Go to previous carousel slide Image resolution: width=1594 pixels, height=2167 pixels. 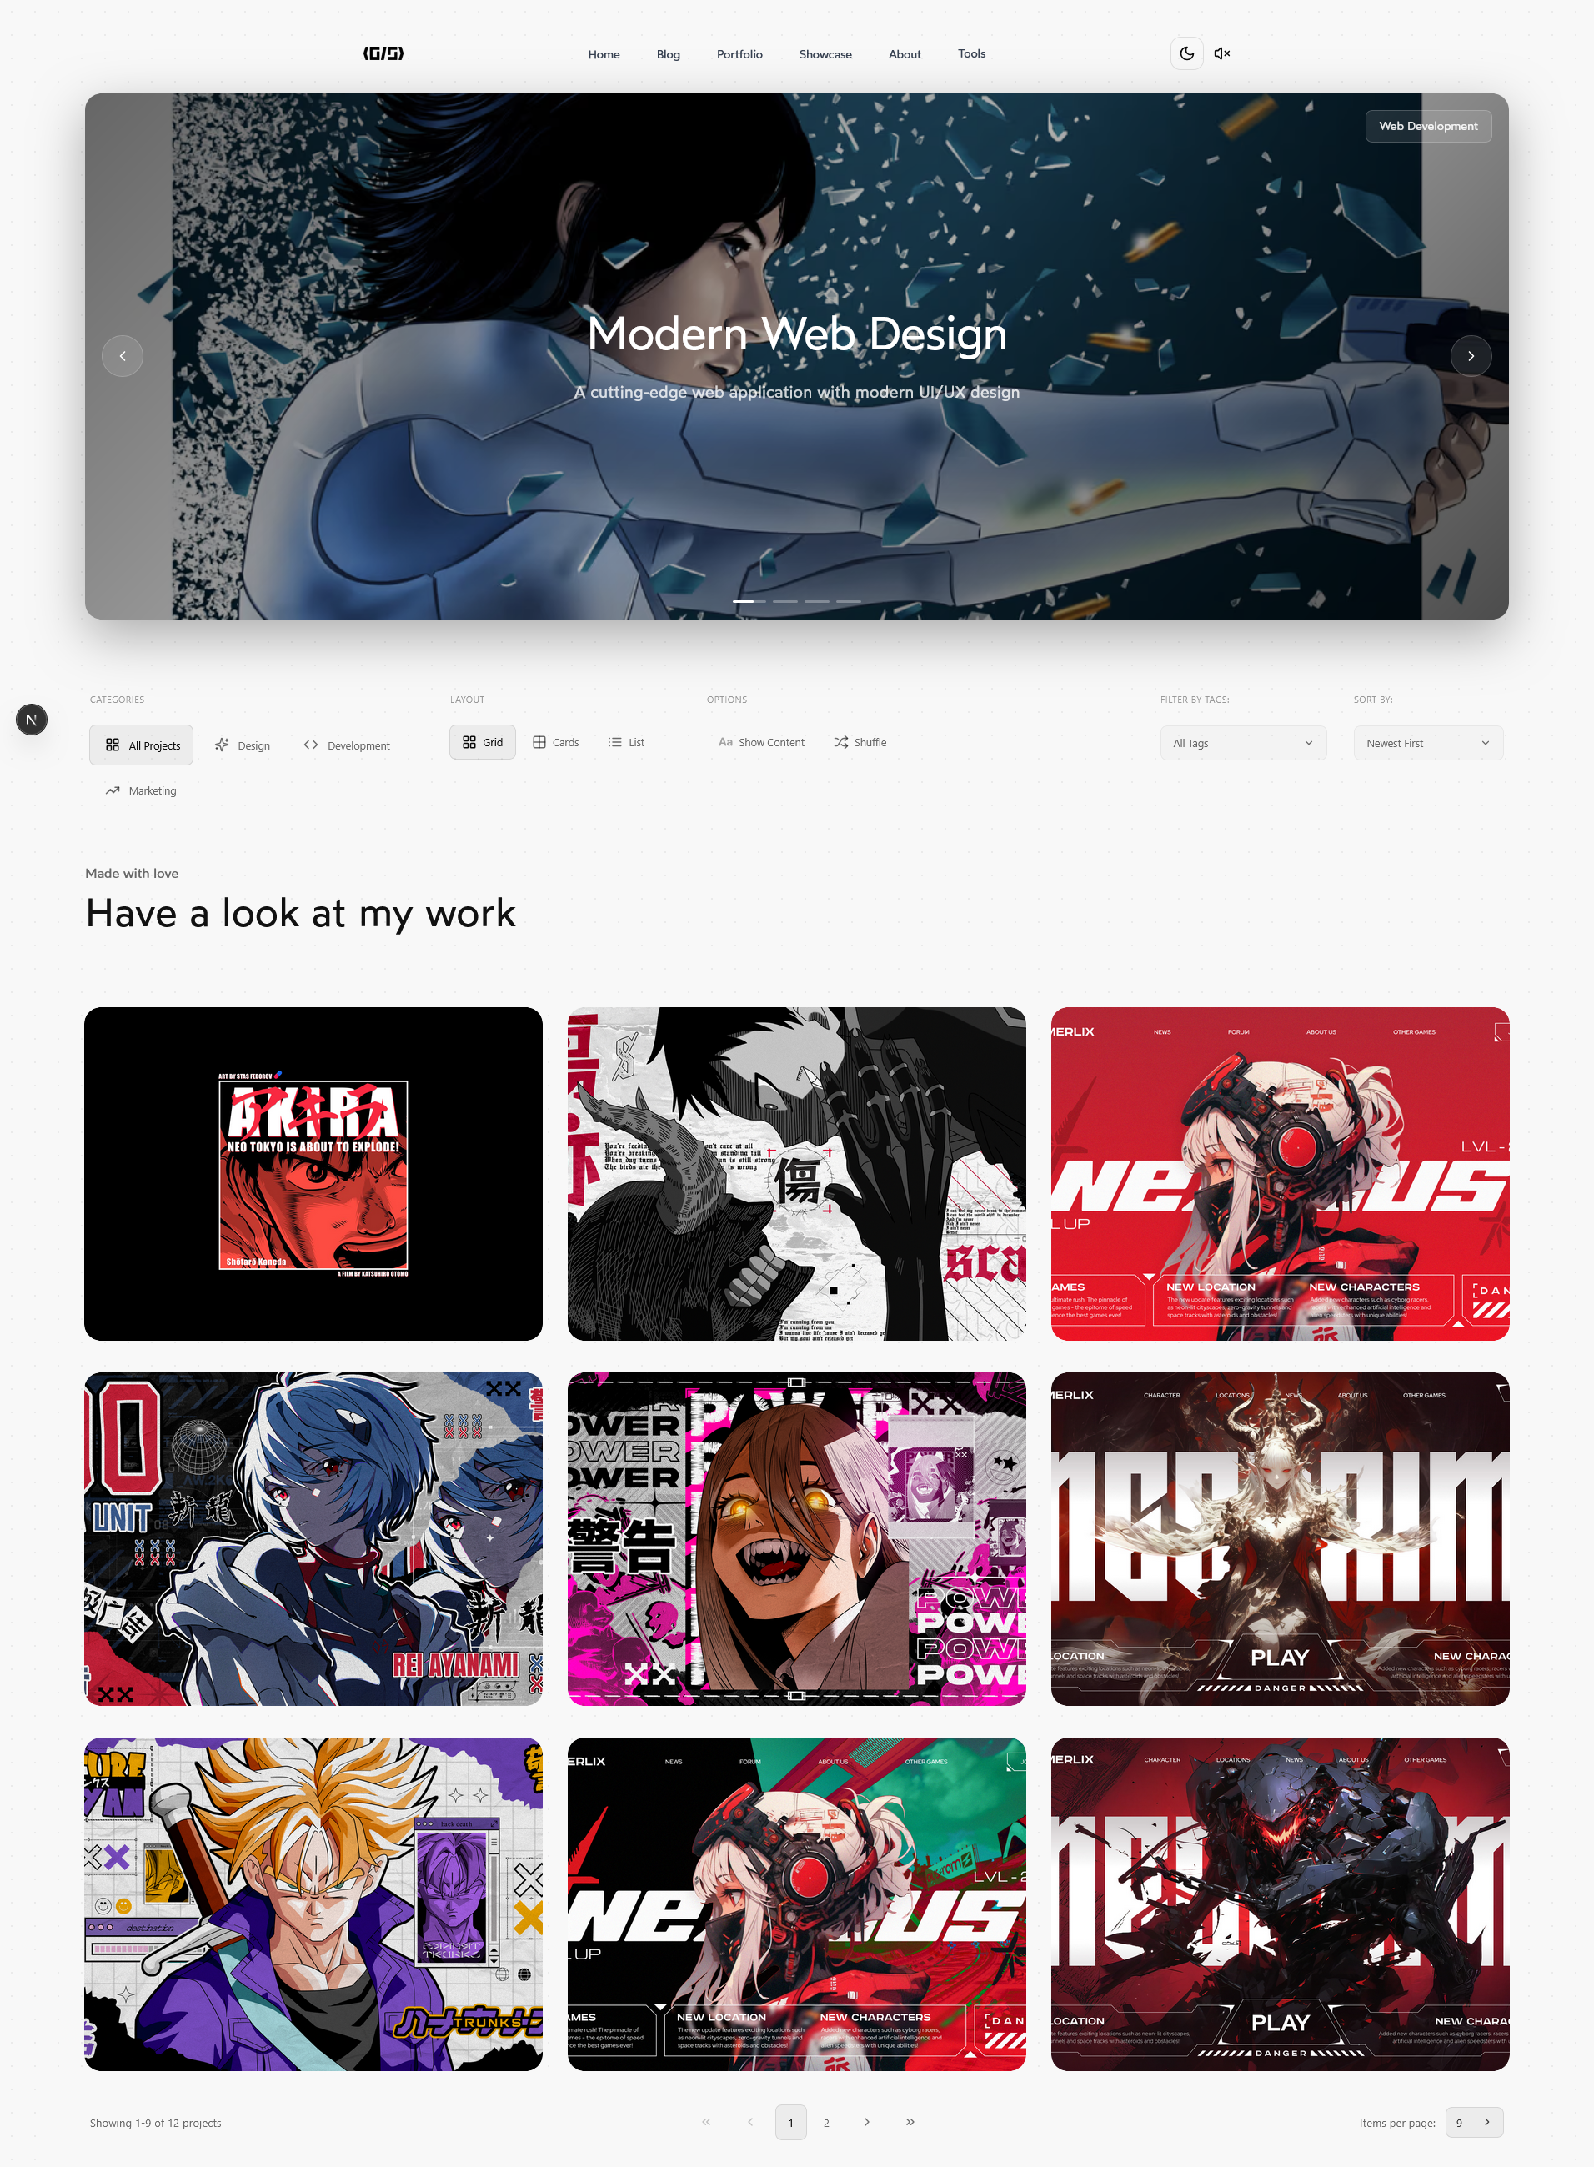pyautogui.click(x=123, y=356)
